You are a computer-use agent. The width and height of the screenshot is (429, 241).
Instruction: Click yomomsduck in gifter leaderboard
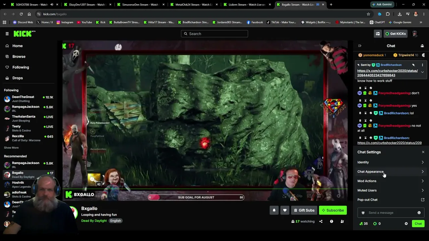click(372, 55)
